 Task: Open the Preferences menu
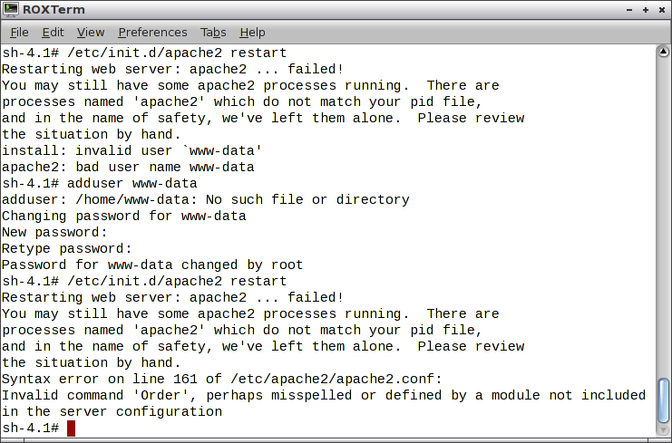(x=152, y=33)
